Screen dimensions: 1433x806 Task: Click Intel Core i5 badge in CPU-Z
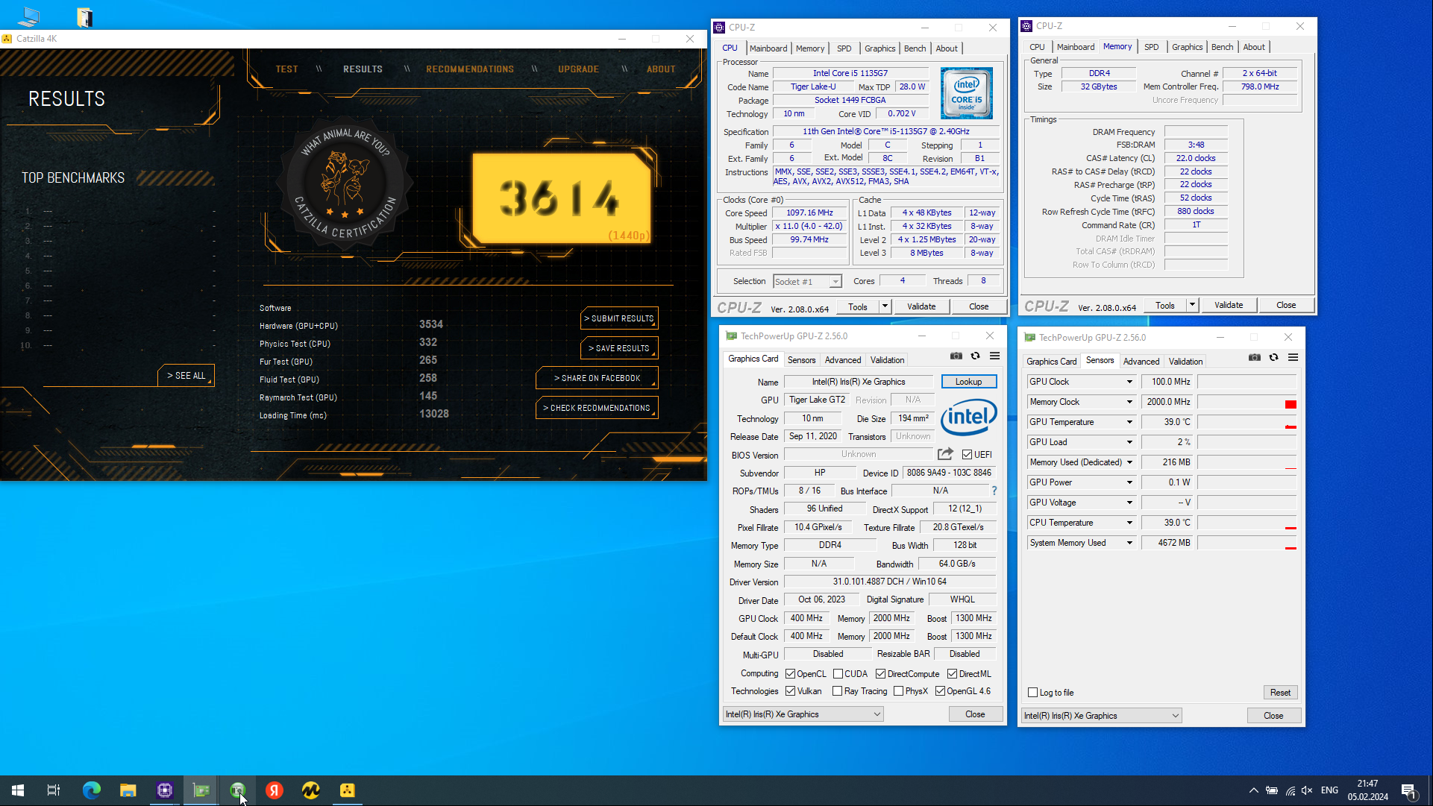point(967,93)
